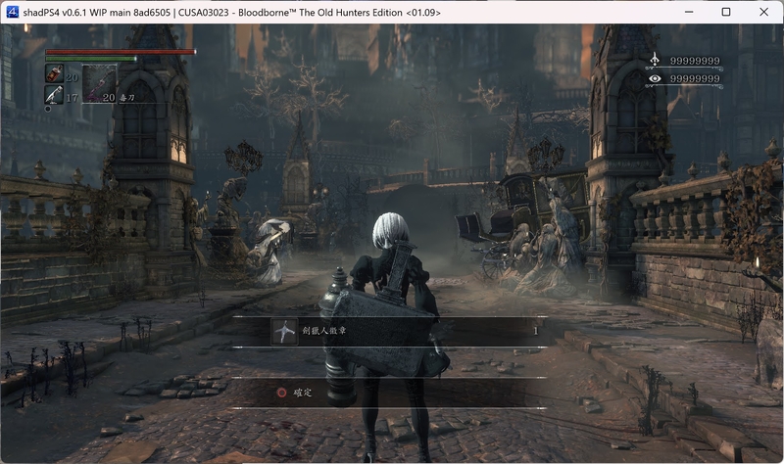Click the Blood Vial item icon
784x464 pixels.
pos(54,73)
